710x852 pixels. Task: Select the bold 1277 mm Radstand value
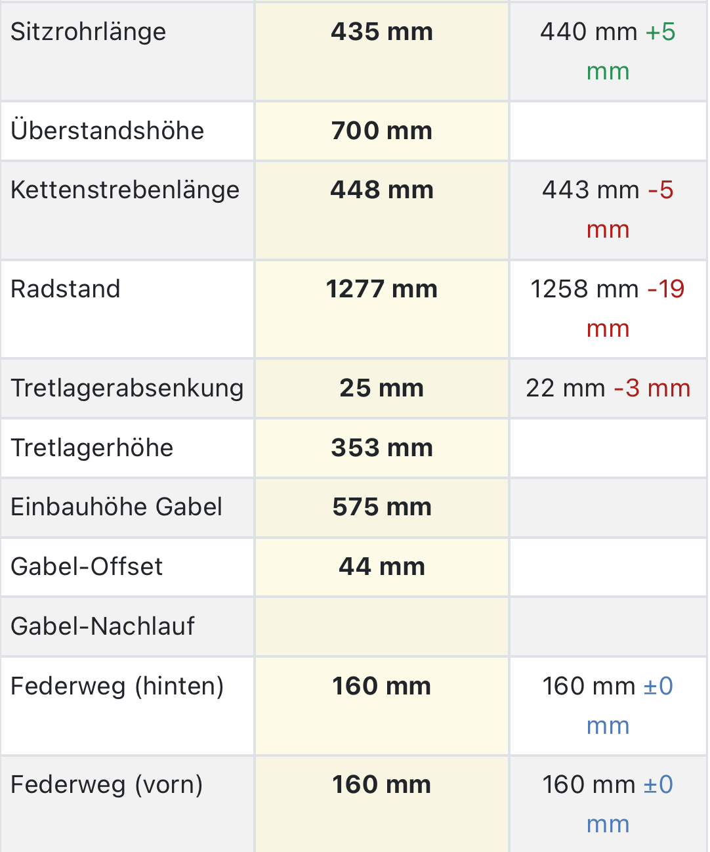pos(382,289)
